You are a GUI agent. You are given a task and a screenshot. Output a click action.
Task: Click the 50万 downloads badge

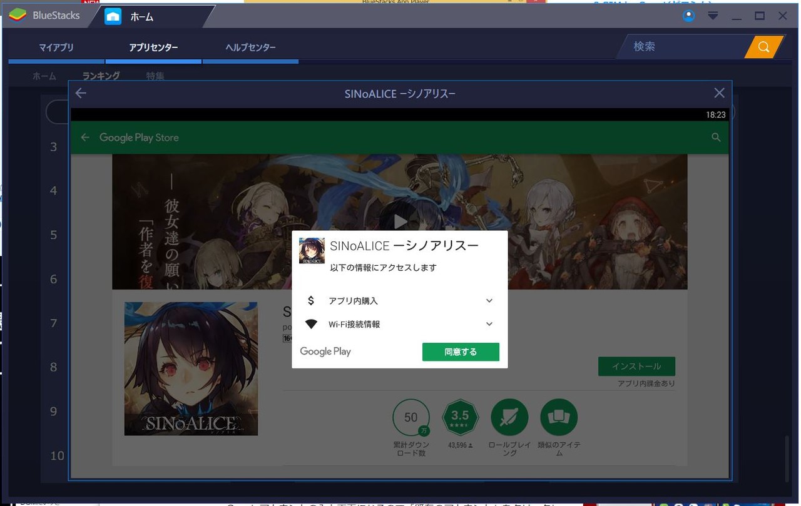(x=411, y=417)
